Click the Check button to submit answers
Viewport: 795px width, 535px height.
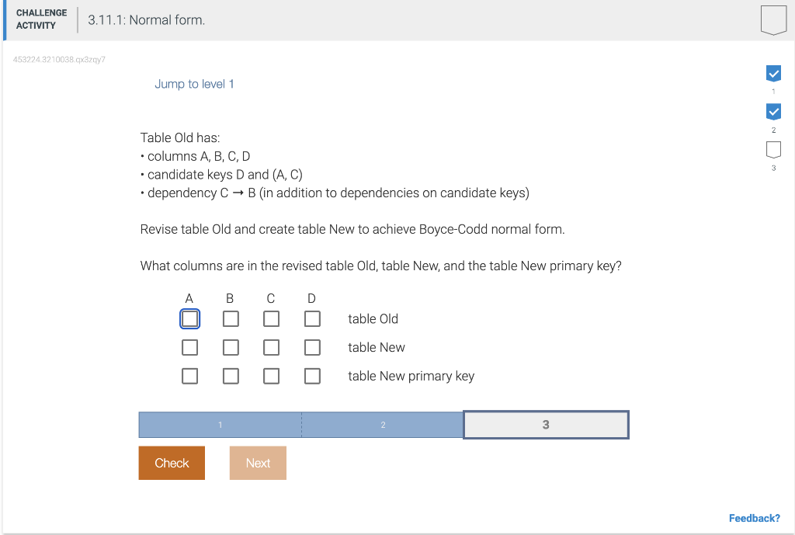(x=172, y=463)
